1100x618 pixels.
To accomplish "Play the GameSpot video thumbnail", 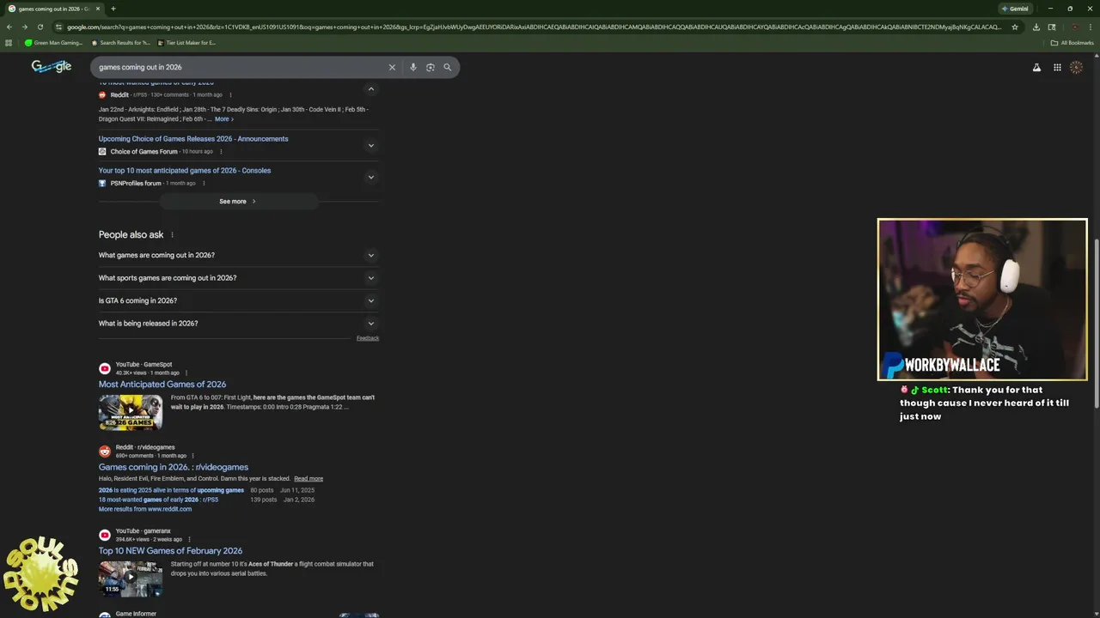I will tap(131, 412).
